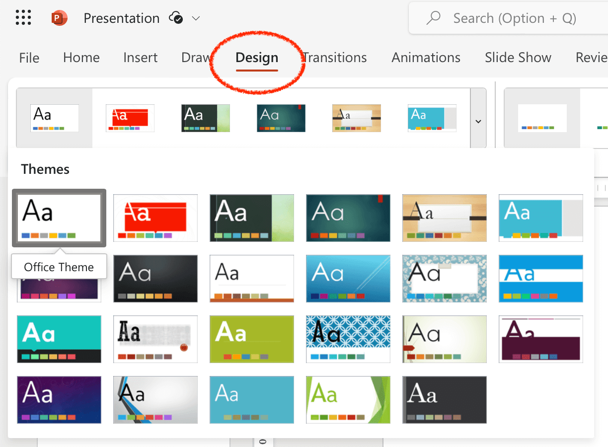
Task: Apply the dark charcoal serif-font theme
Action: (445, 400)
